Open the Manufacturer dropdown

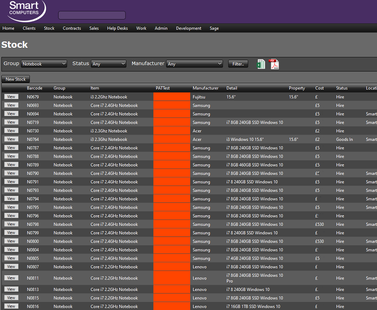pyautogui.click(x=194, y=64)
